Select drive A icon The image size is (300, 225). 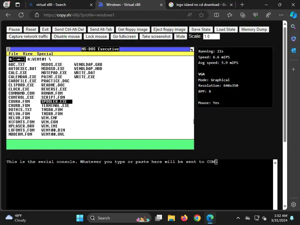[17, 59]
